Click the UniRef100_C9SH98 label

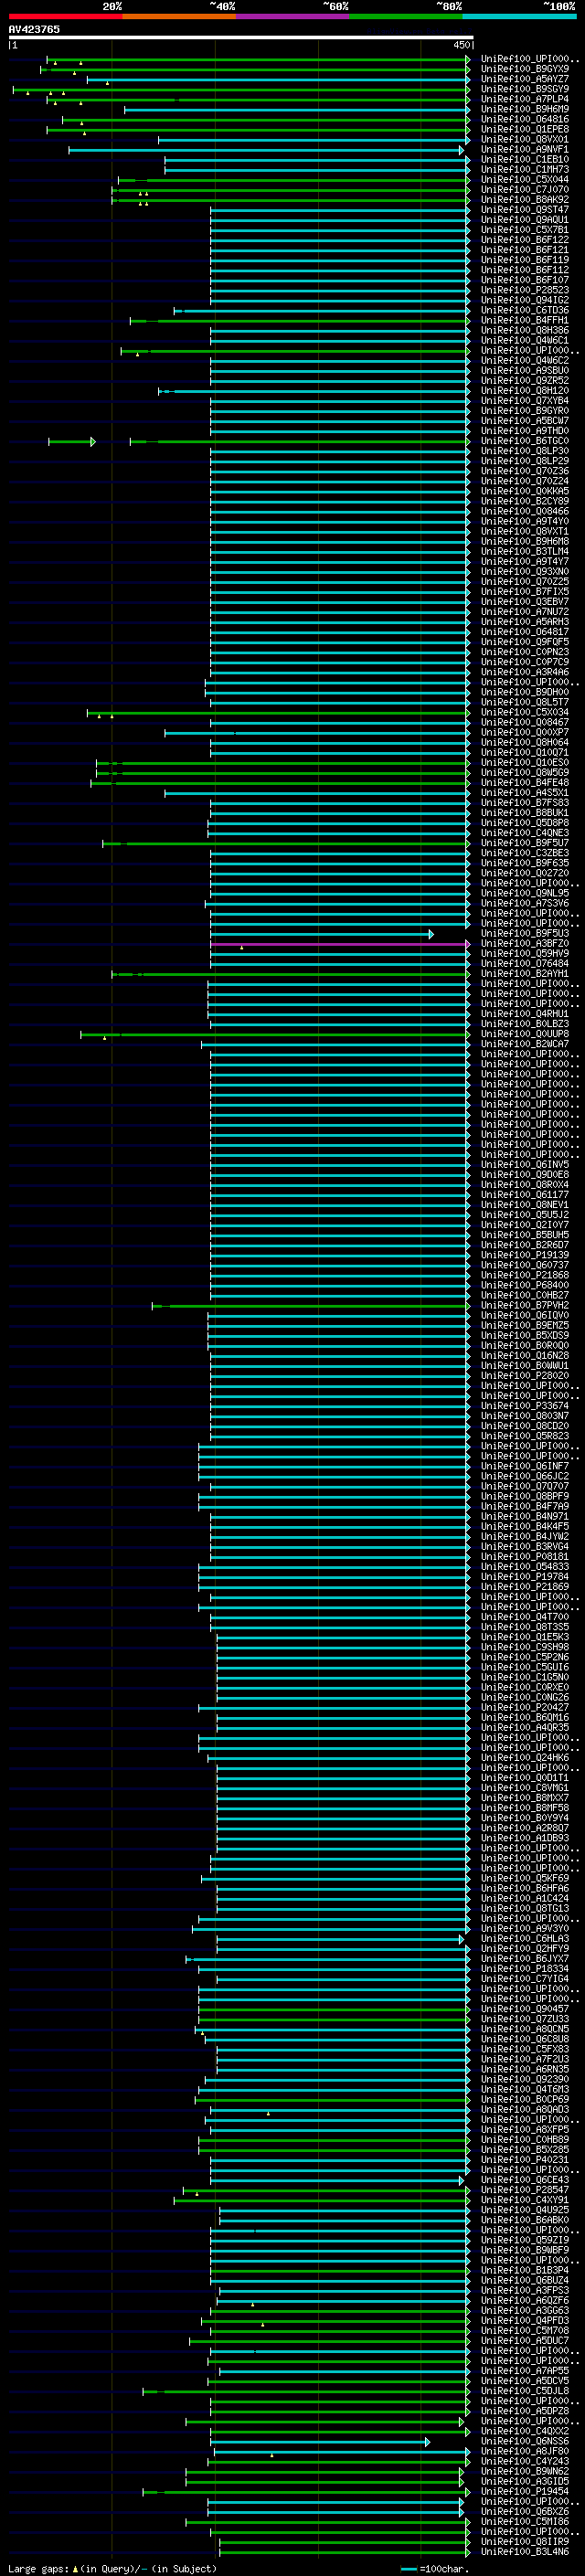(525, 1647)
